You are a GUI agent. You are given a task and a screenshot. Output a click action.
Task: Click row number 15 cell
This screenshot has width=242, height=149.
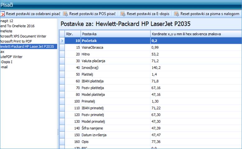(73, 47)
